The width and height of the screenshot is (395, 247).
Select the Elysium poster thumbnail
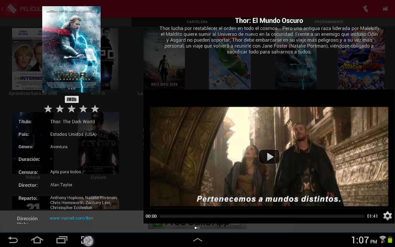[x=98, y=143]
